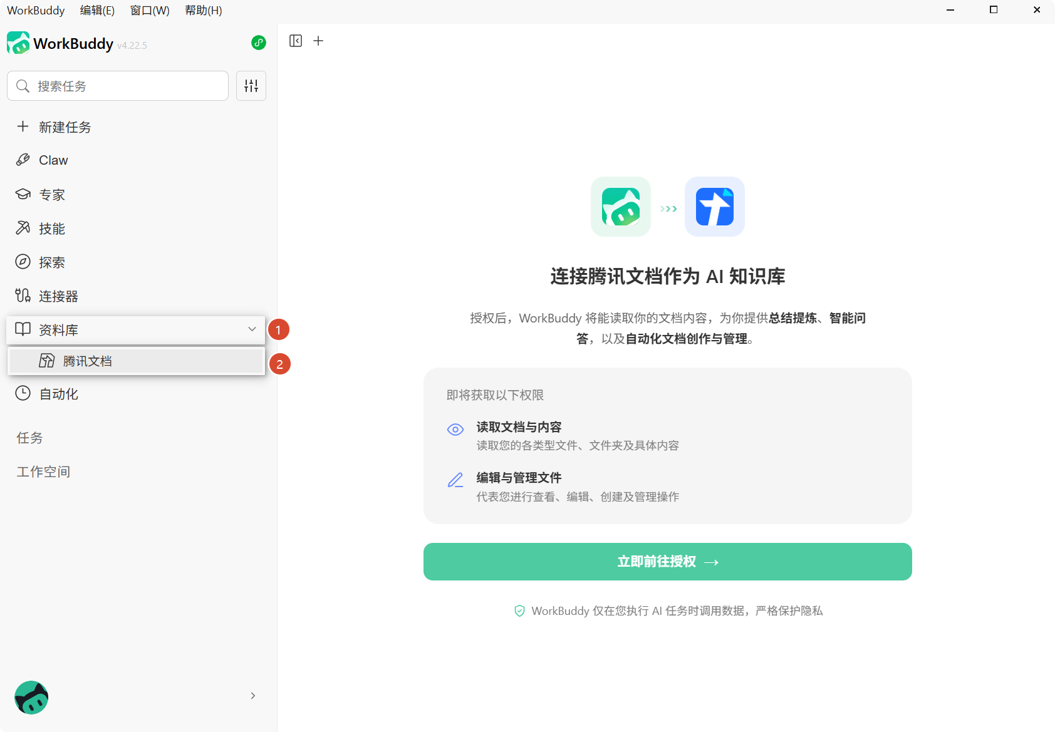Click the eye icon for 读取文档与内容
Image resolution: width=1055 pixels, height=732 pixels.
[x=455, y=430]
